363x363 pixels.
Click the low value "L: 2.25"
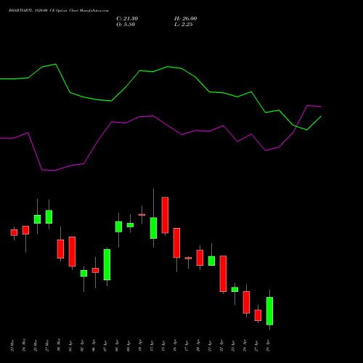pyautogui.click(x=184, y=25)
